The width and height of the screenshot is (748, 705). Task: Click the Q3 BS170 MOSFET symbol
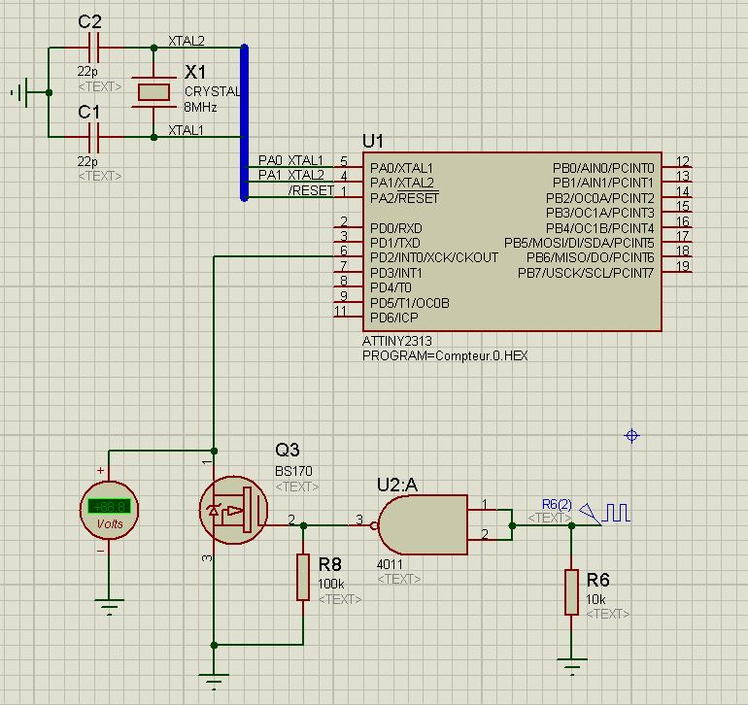pos(233,510)
